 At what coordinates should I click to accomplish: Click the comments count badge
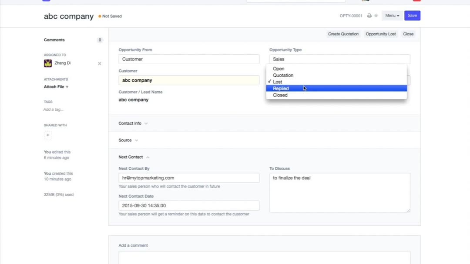[100, 40]
